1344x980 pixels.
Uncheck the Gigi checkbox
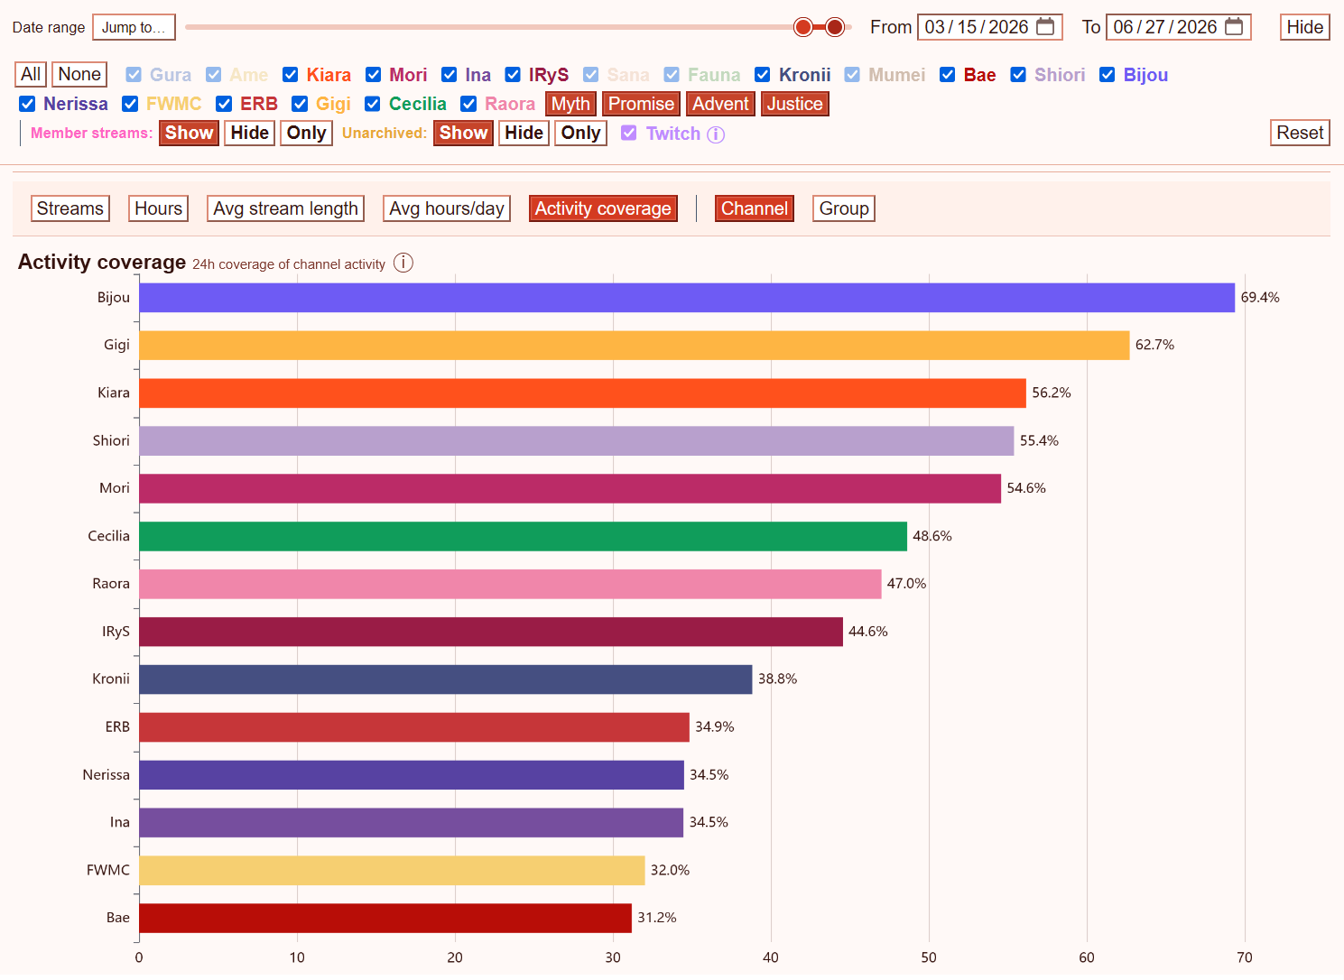pyautogui.click(x=300, y=104)
